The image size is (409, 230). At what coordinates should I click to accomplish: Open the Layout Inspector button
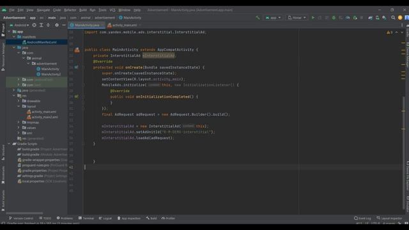pyautogui.click(x=389, y=218)
